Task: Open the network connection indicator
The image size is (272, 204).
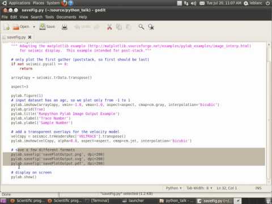Action: click(186, 3)
